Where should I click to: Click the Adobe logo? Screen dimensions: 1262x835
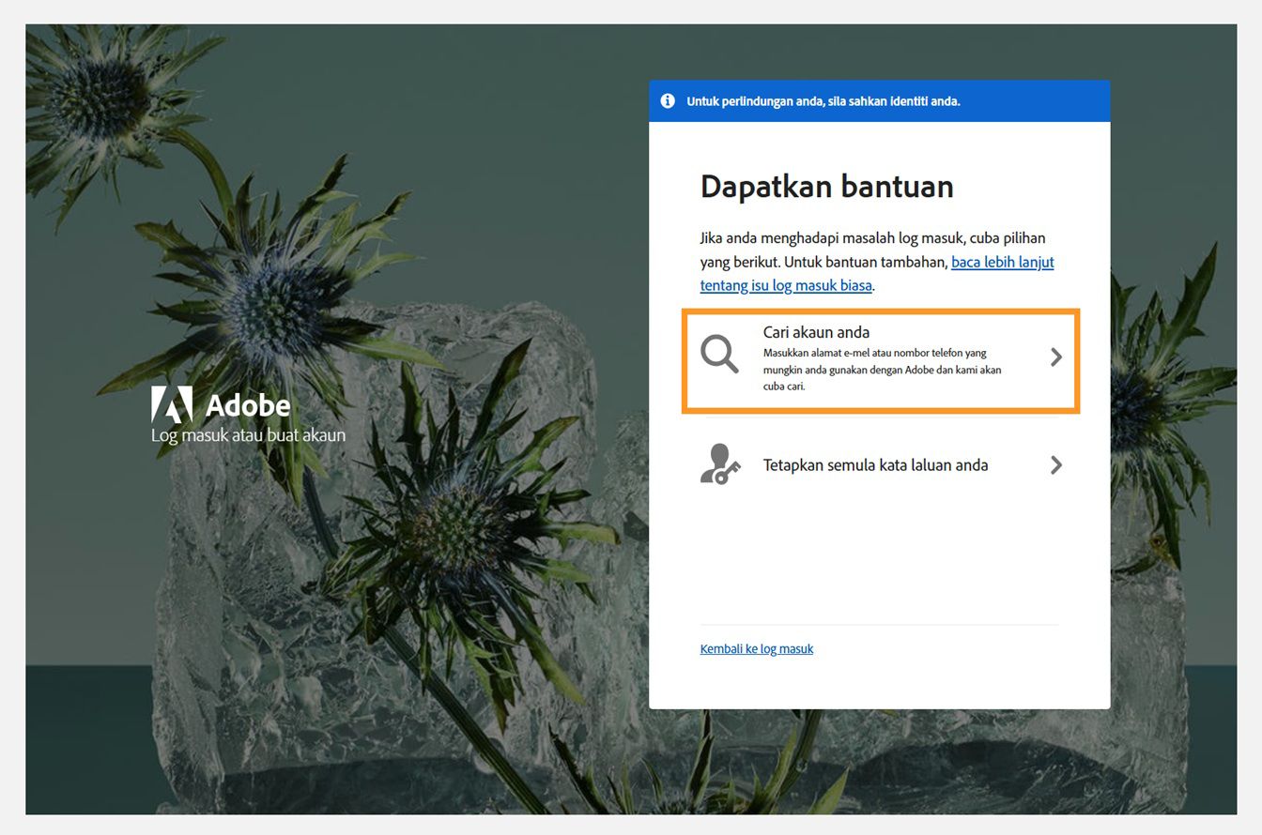pyautogui.click(x=221, y=405)
